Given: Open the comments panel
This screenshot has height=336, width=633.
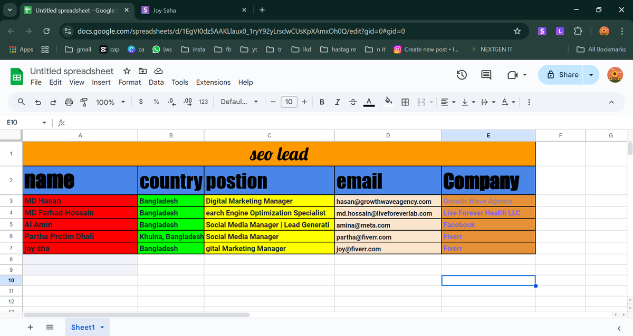Looking at the screenshot, I should (x=486, y=75).
